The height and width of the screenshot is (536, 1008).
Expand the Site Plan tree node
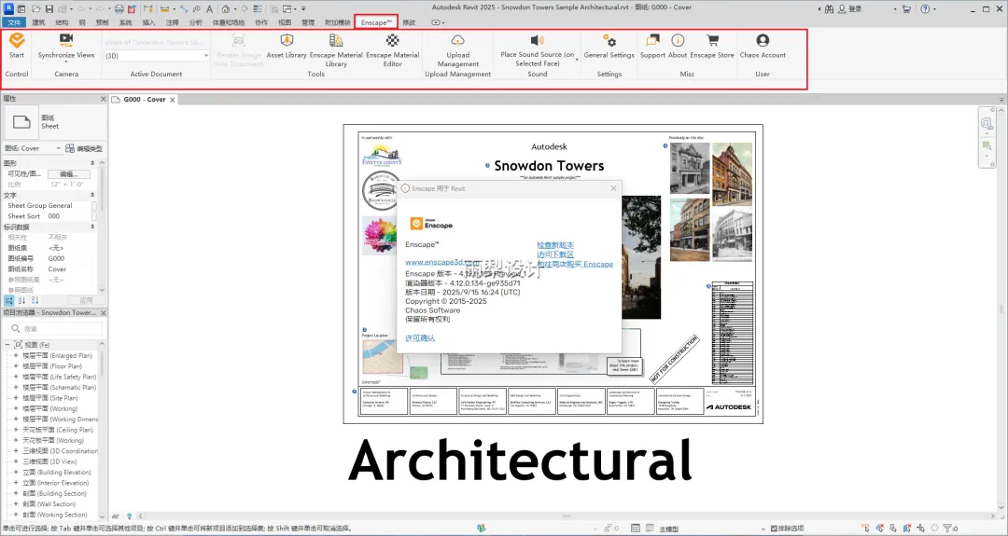point(16,398)
